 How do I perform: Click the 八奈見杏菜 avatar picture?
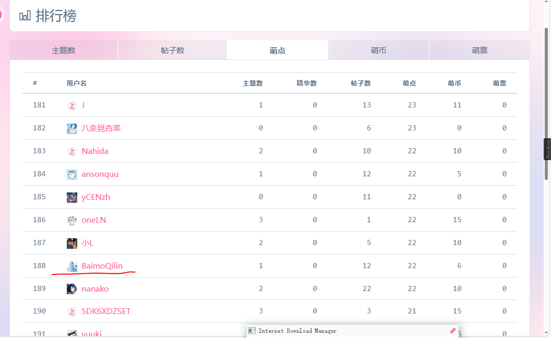pos(72,128)
